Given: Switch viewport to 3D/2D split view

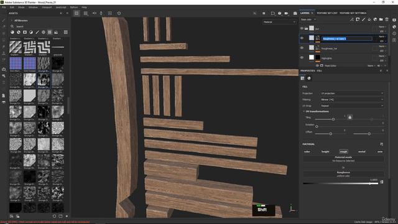Looking at the screenshot, I should pyautogui.click(x=86, y=13).
